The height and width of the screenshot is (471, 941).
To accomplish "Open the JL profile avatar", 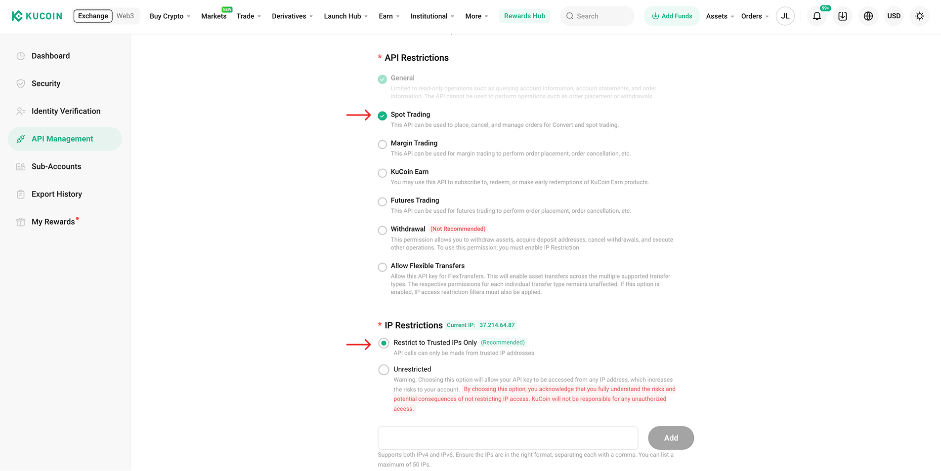I will [x=785, y=16].
